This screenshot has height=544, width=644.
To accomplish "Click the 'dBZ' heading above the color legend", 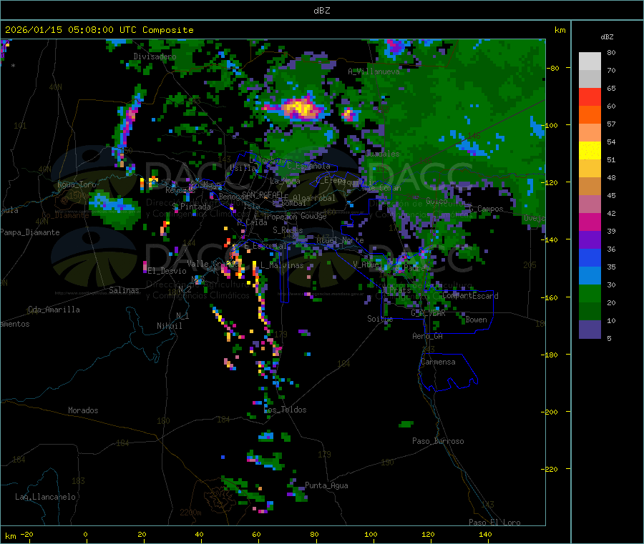I will (x=607, y=37).
